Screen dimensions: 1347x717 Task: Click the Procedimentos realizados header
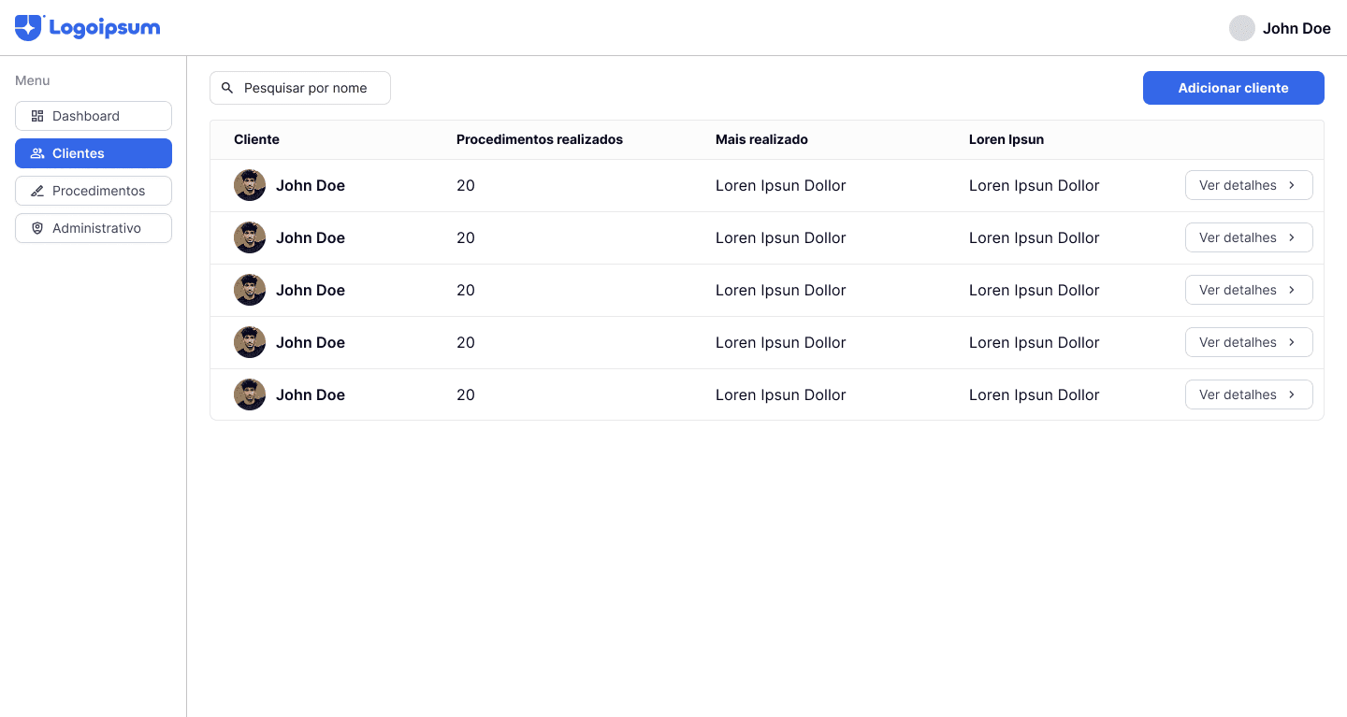[x=540, y=139]
